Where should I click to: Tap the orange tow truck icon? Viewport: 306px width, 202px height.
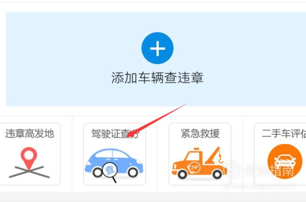coord(199,163)
